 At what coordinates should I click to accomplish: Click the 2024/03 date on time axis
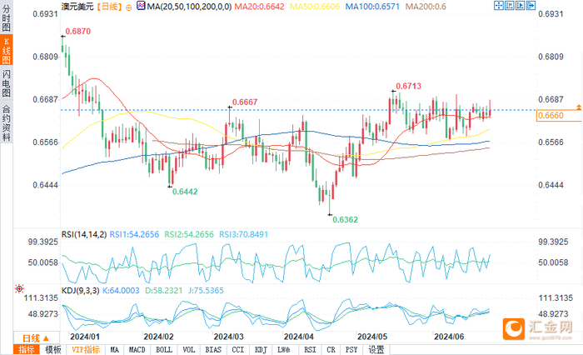tap(229, 337)
